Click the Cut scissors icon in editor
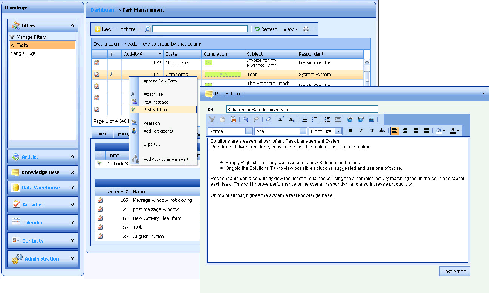Screen dimensions: 489x293 pos(212,119)
